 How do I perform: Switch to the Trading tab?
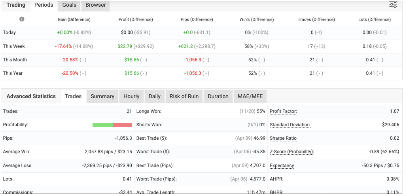click(x=16, y=5)
